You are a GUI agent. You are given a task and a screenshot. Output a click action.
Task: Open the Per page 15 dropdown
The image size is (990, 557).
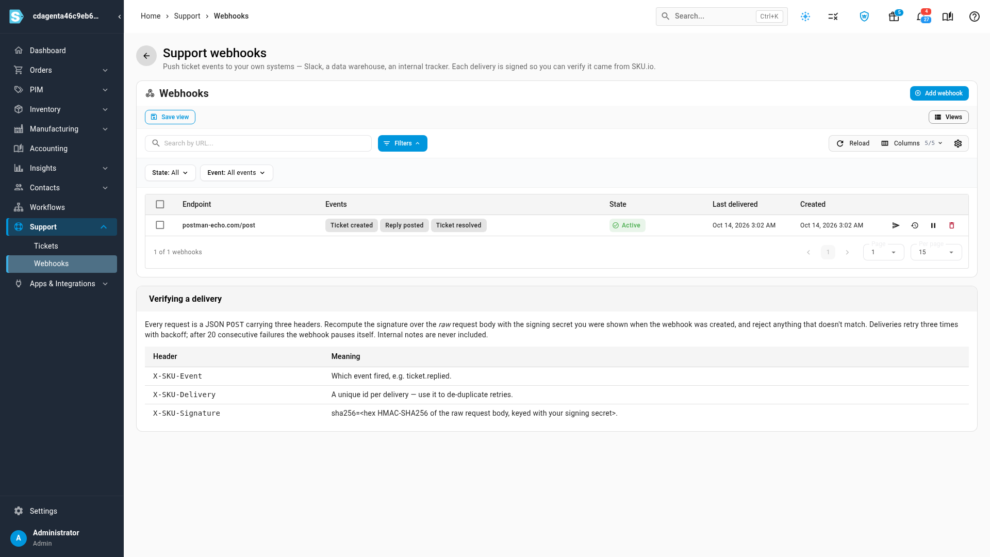936,252
